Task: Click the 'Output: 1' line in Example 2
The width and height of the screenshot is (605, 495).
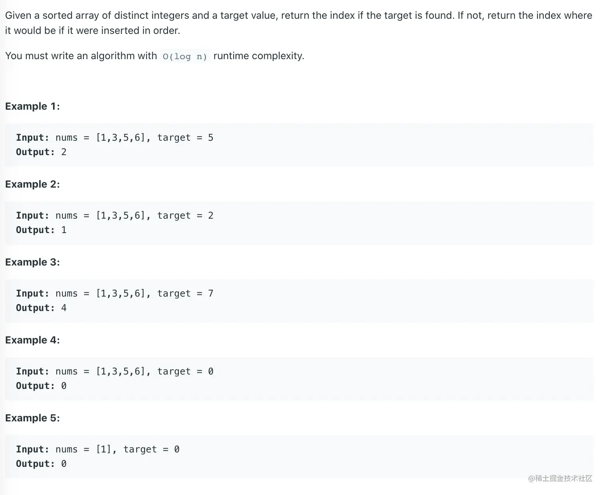Action: tap(41, 230)
